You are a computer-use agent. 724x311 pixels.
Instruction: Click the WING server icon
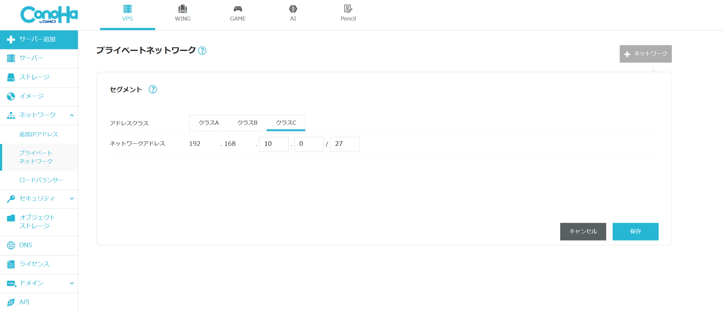182,9
